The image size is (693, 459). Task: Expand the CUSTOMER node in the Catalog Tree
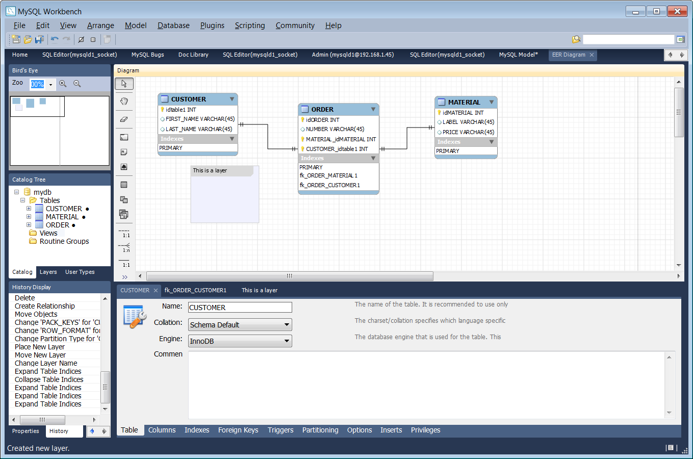pos(29,209)
